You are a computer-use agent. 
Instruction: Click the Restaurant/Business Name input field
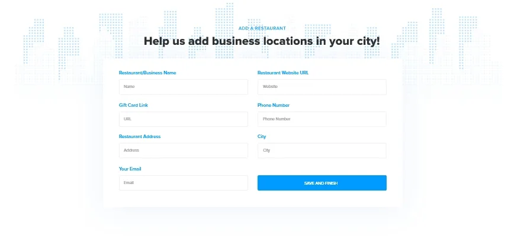point(184,87)
